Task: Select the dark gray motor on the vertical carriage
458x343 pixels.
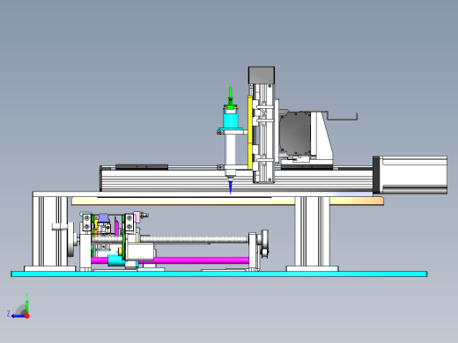Action: pos(295,134)
